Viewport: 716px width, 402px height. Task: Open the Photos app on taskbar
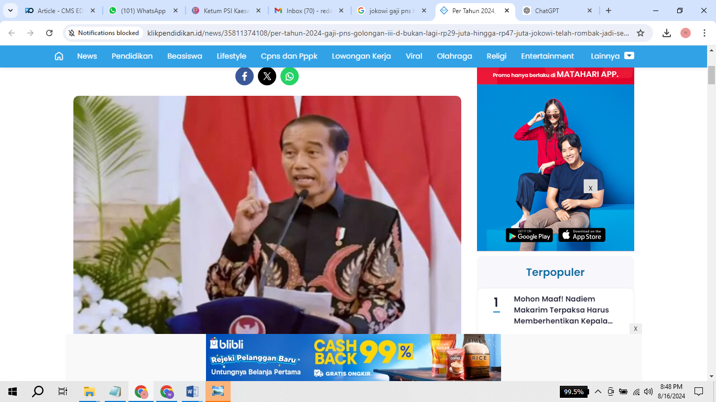click(218, 392)
